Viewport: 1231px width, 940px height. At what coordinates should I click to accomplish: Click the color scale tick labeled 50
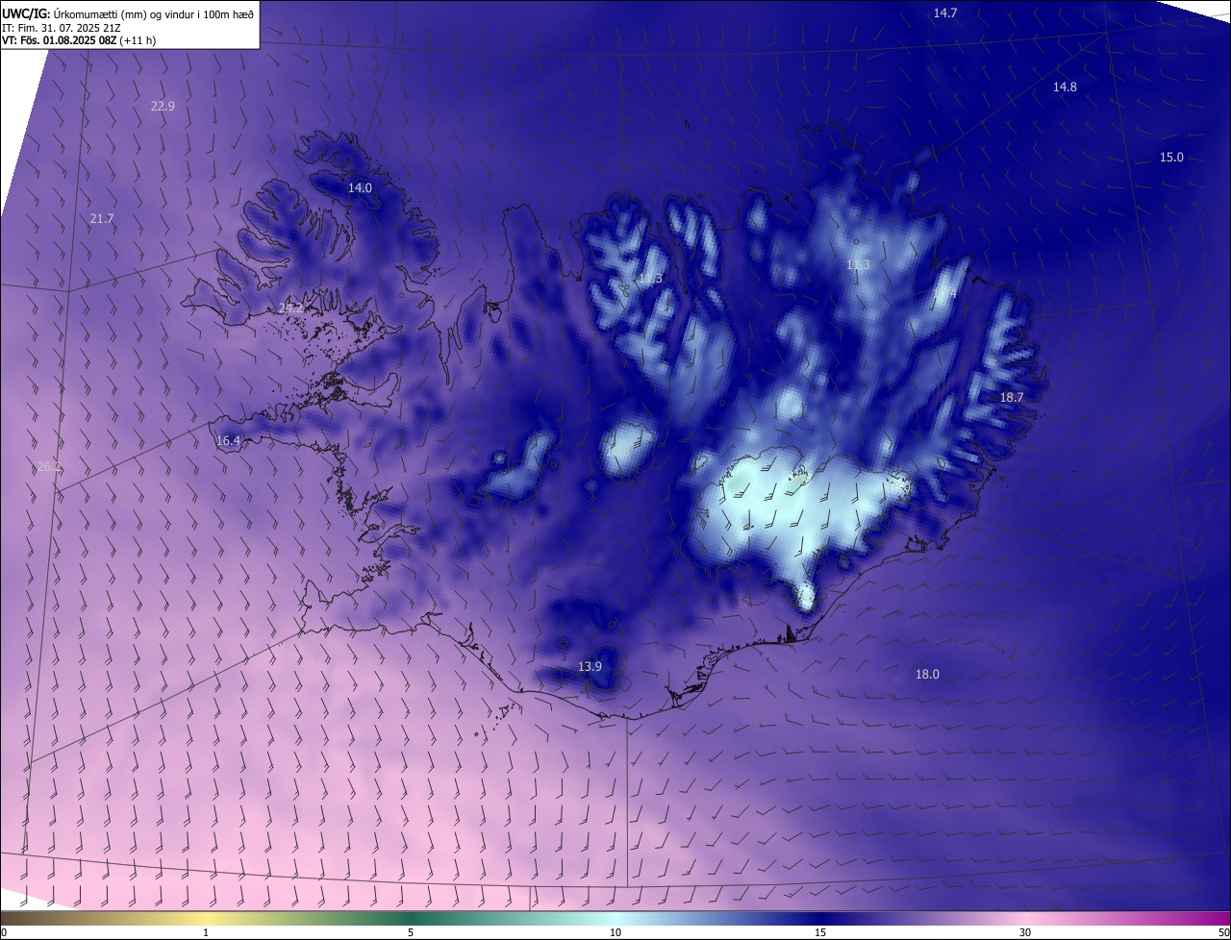pos(1223,932)
